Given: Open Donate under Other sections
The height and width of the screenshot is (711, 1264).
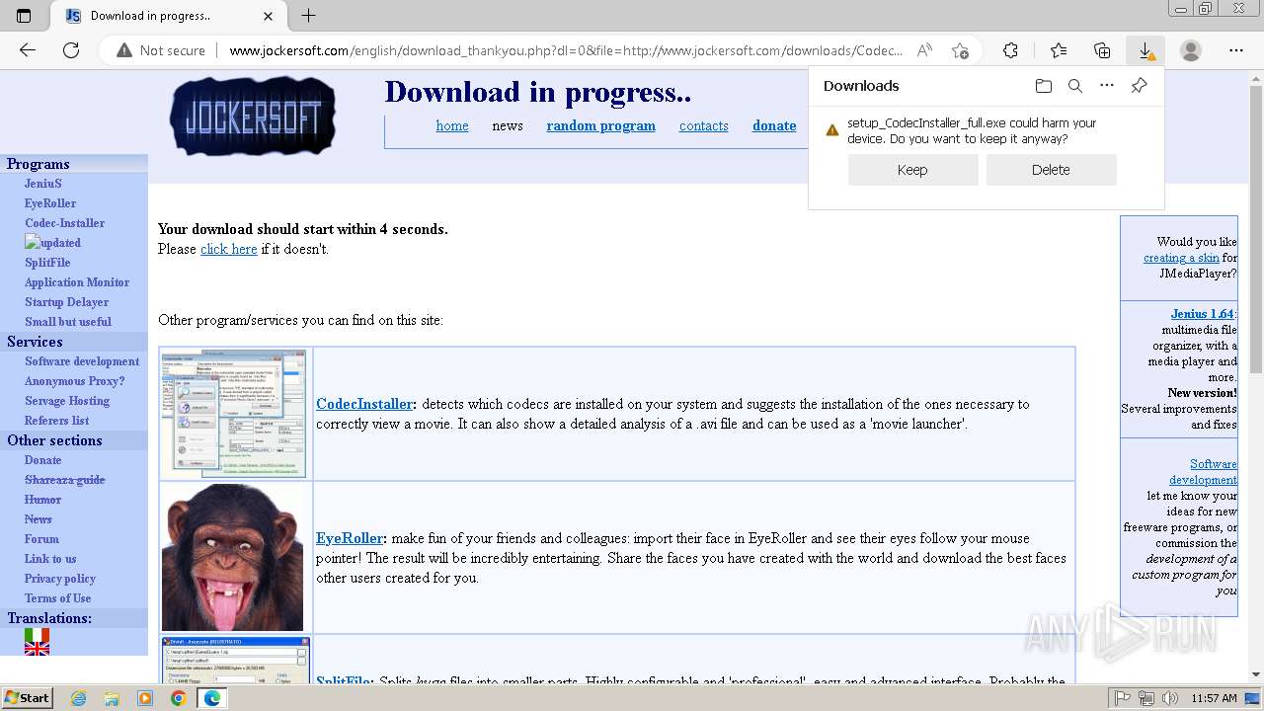Looking at the screenshot, I should pos(42,460).
